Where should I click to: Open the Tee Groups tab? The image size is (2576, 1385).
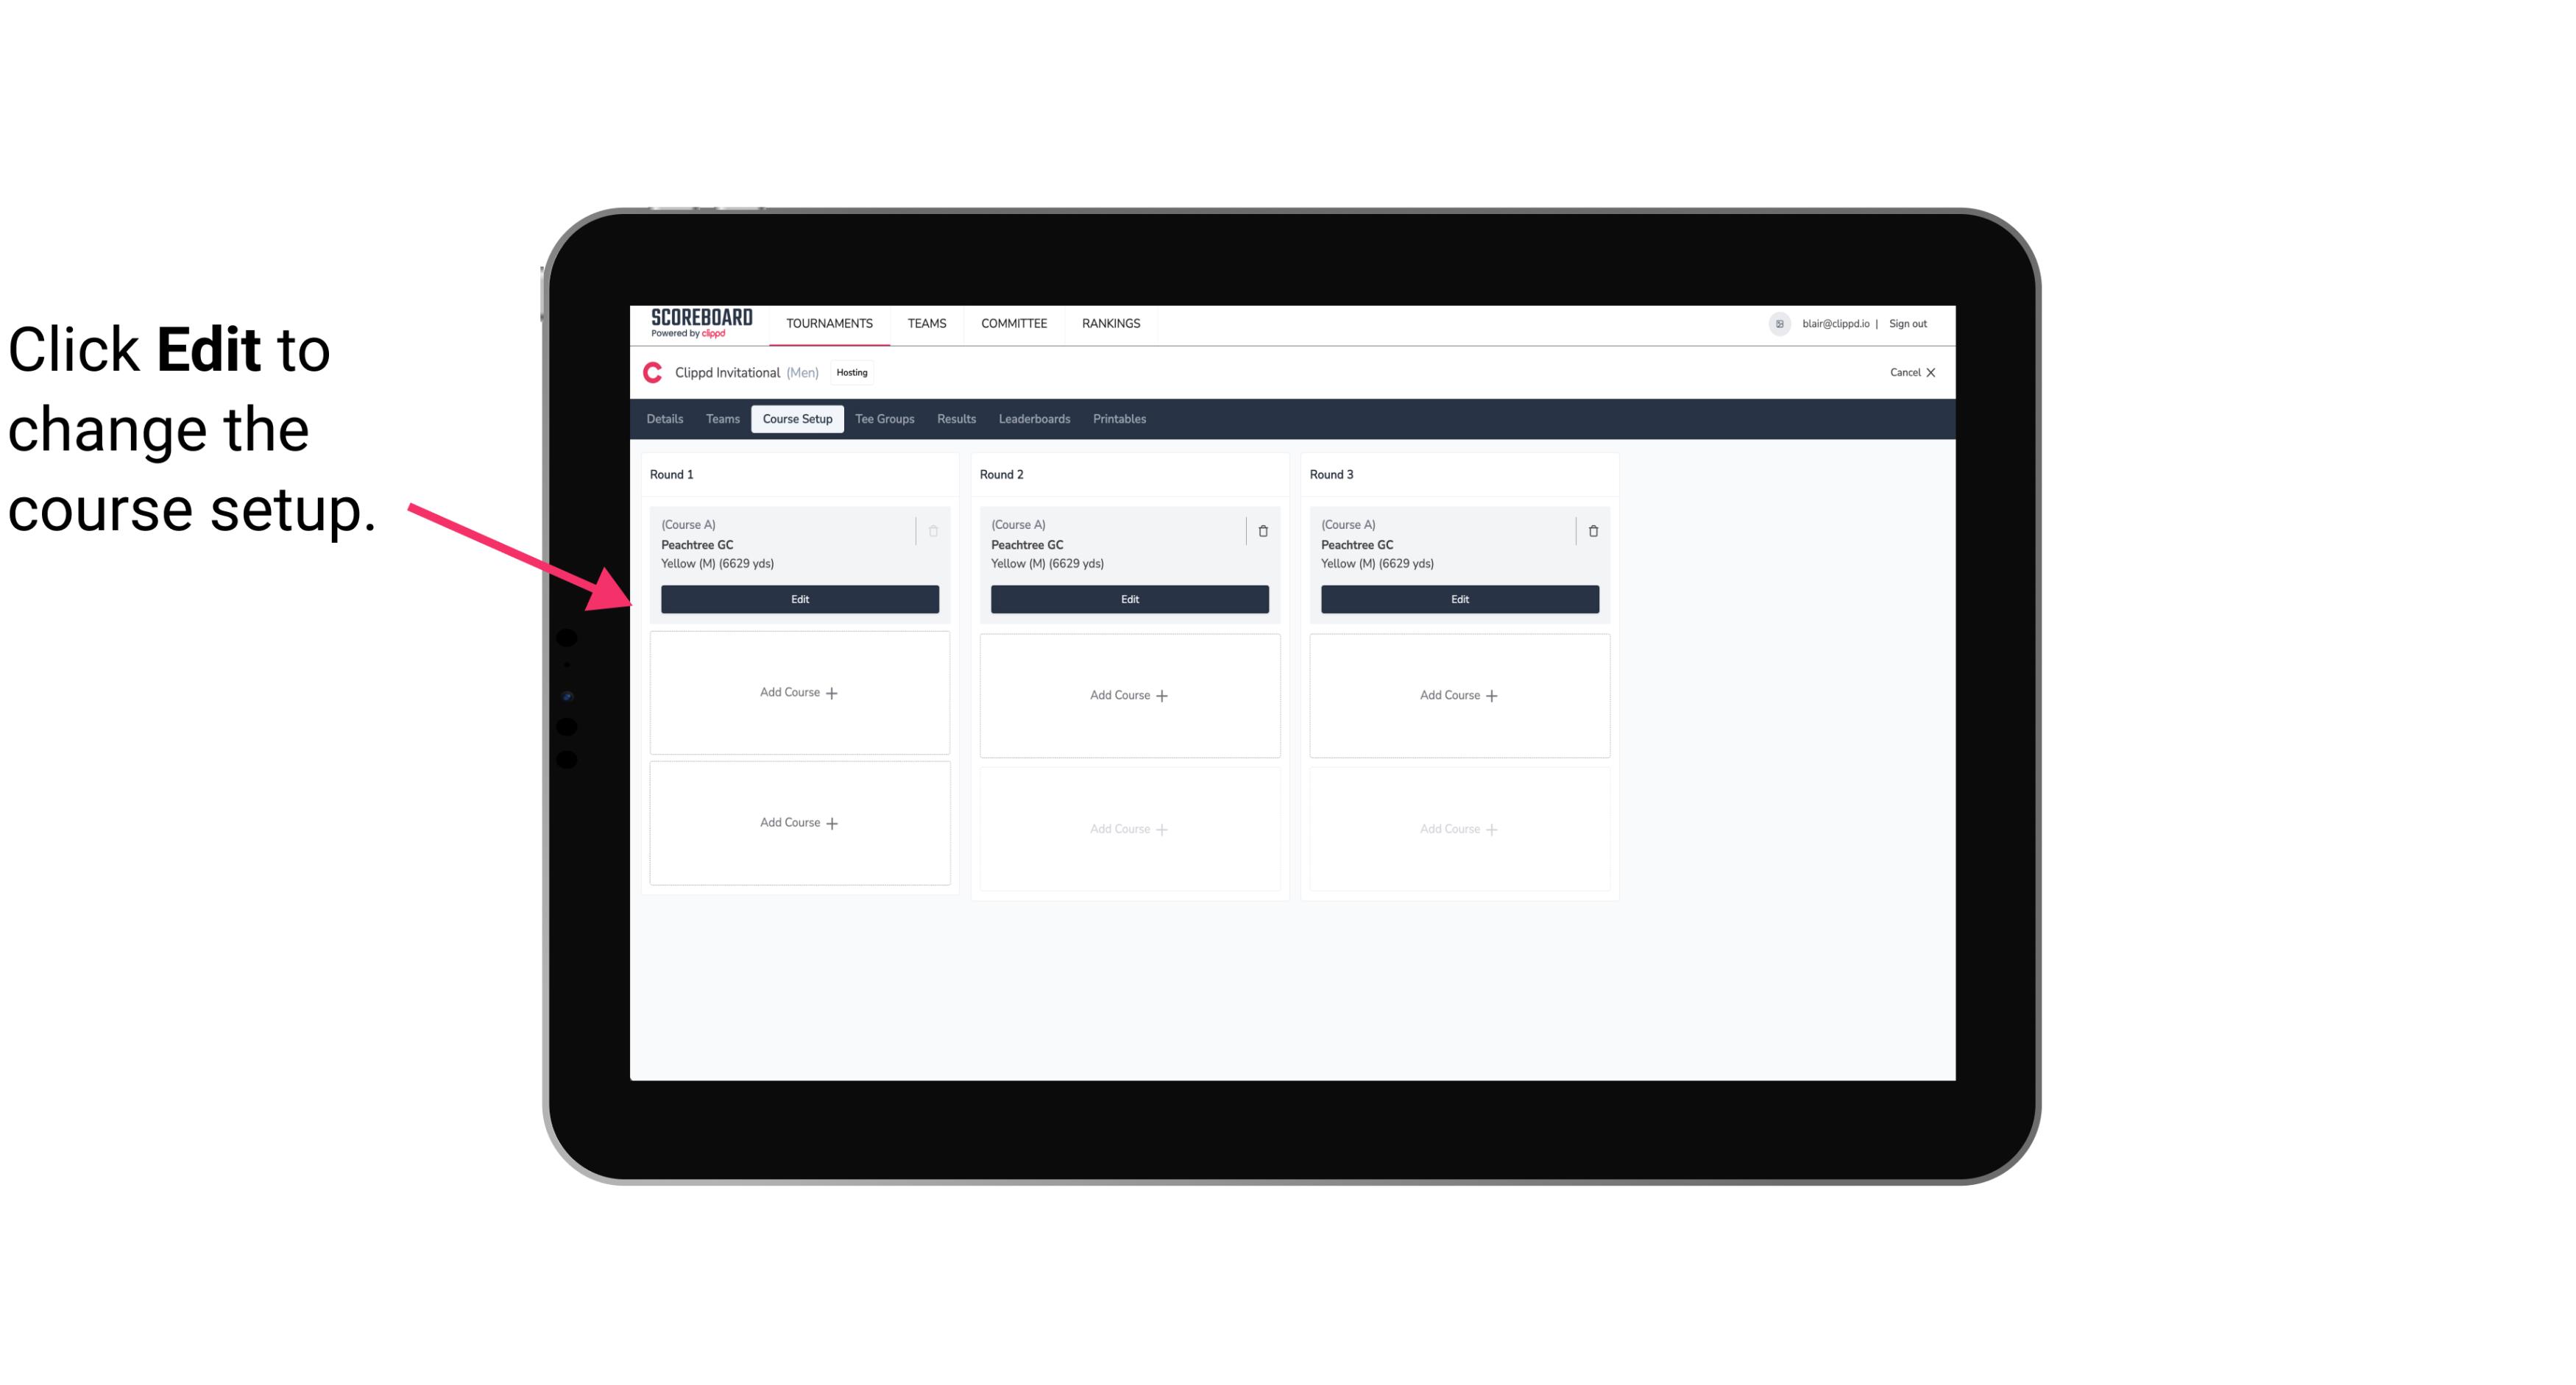[884, 419]
